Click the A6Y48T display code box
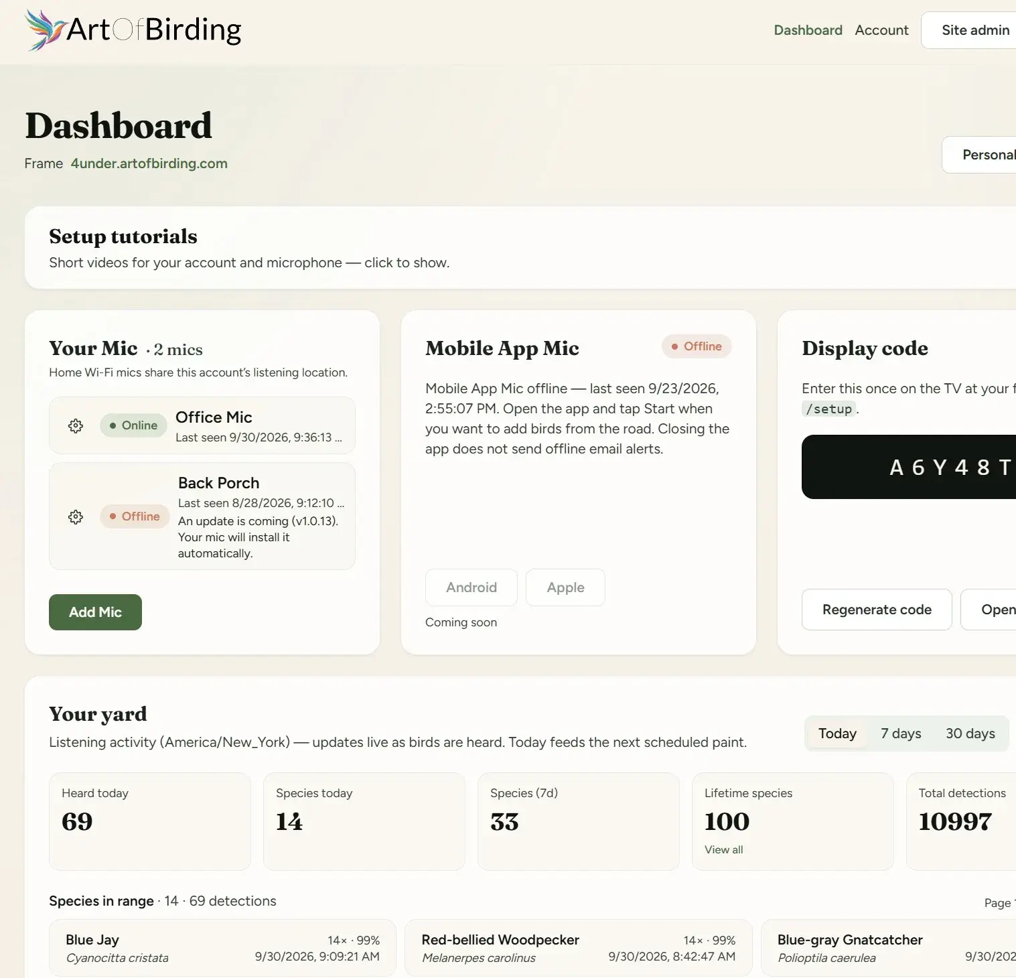 909,467
